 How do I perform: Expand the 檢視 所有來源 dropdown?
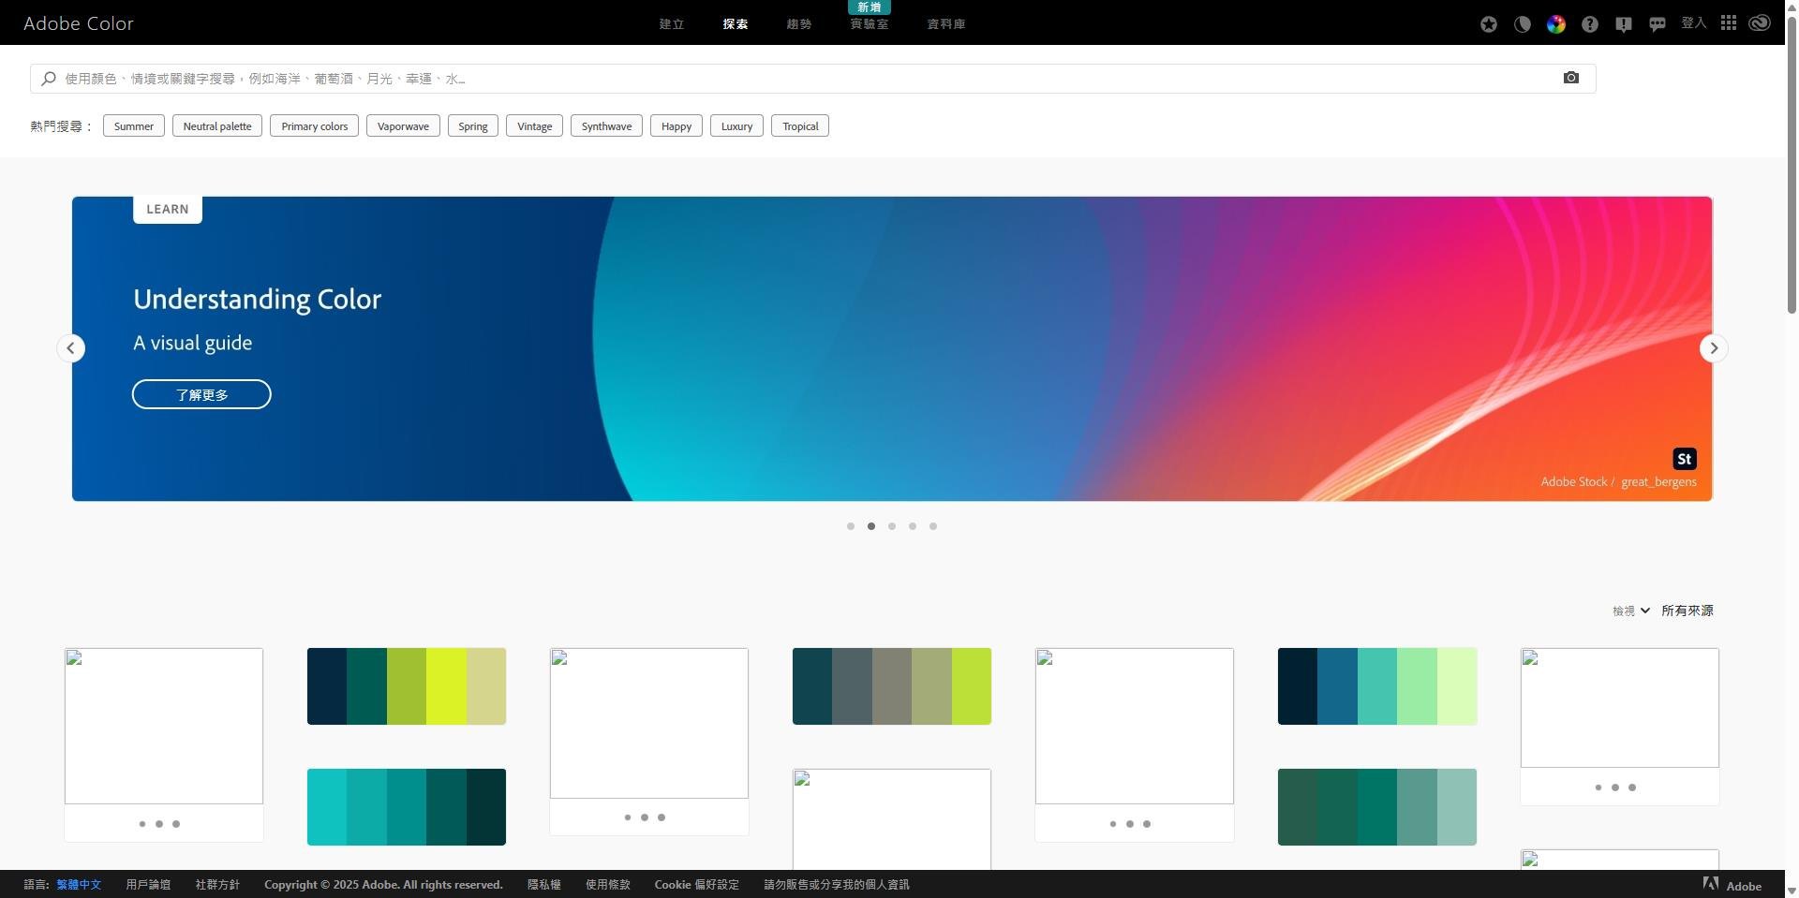click(x=1663, y=611)
